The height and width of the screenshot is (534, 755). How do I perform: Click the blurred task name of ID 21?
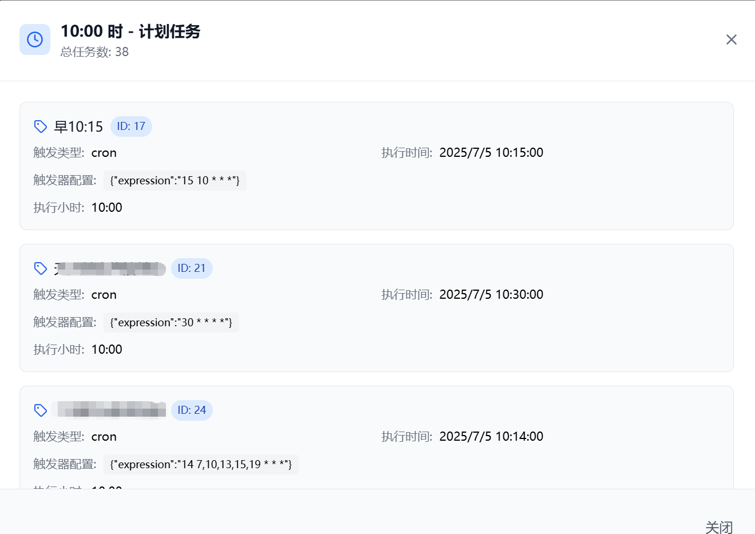coord(110,268)
